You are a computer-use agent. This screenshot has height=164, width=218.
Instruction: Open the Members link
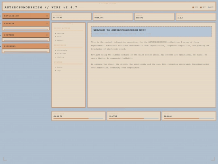click(60, 40)
